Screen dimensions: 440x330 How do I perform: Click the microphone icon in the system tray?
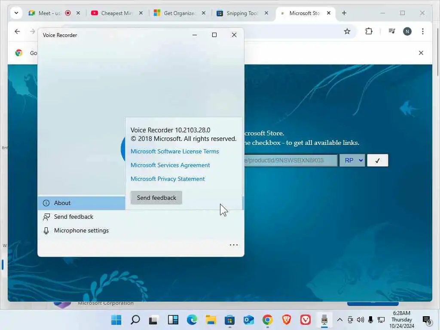(x=371, y=320)
